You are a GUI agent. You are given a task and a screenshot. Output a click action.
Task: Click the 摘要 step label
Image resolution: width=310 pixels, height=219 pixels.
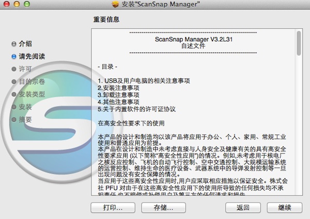pyautogui.click(x=25, y=119)
